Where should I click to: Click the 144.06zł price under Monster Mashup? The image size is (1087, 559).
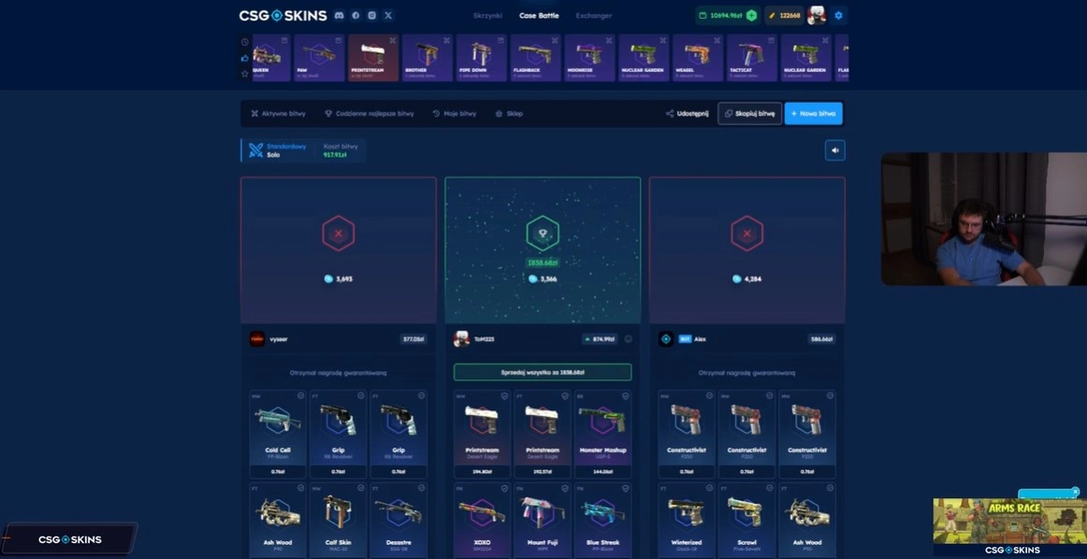pos(603,471)
